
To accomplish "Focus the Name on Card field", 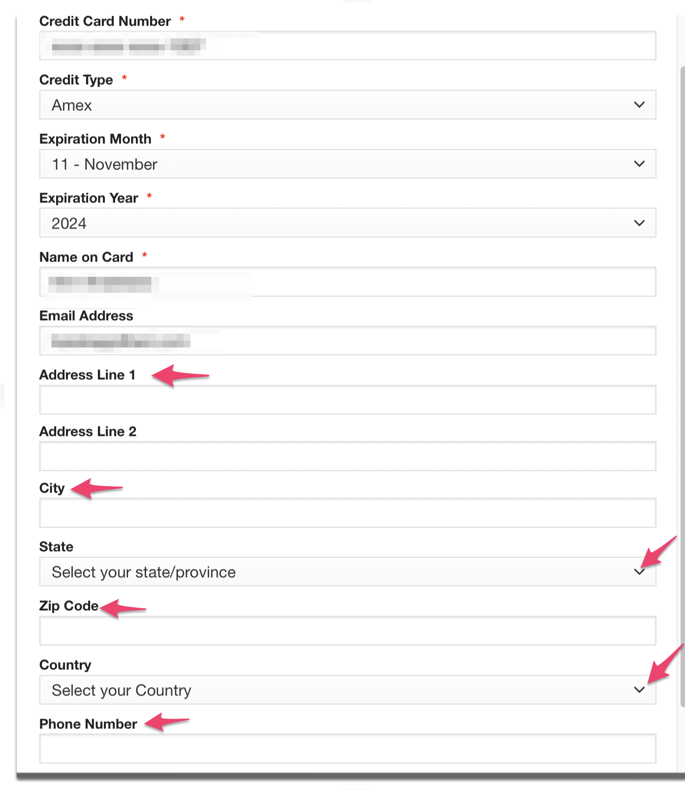I will click(347, 282).
